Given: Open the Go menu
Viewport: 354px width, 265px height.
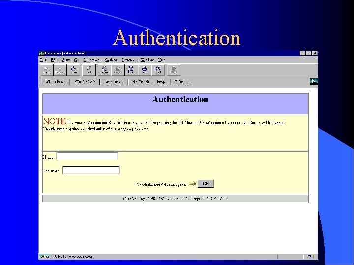Looking at the screenshot, I should pos(77,60).
